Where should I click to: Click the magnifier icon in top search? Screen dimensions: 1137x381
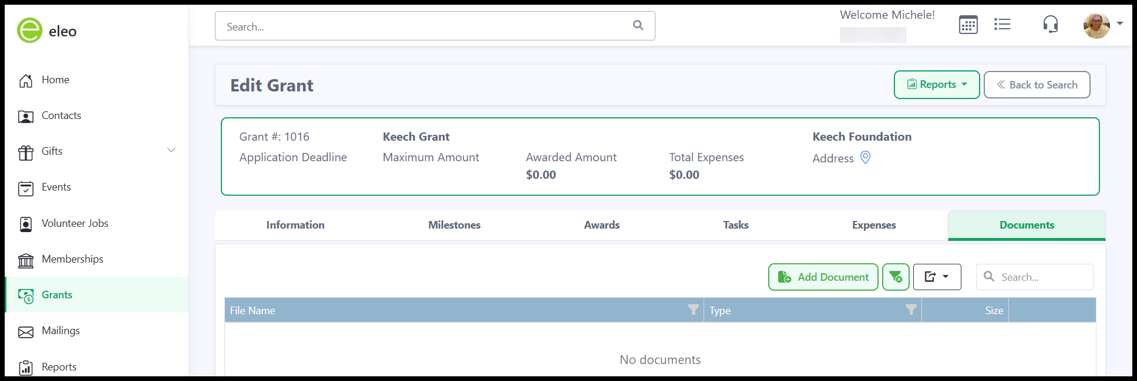tap(638, 25)
